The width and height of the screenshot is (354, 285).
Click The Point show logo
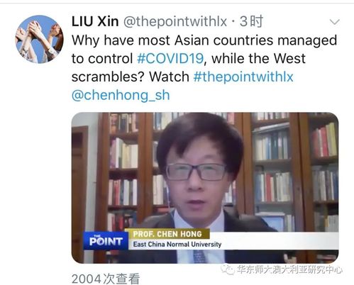coord(106,241)
